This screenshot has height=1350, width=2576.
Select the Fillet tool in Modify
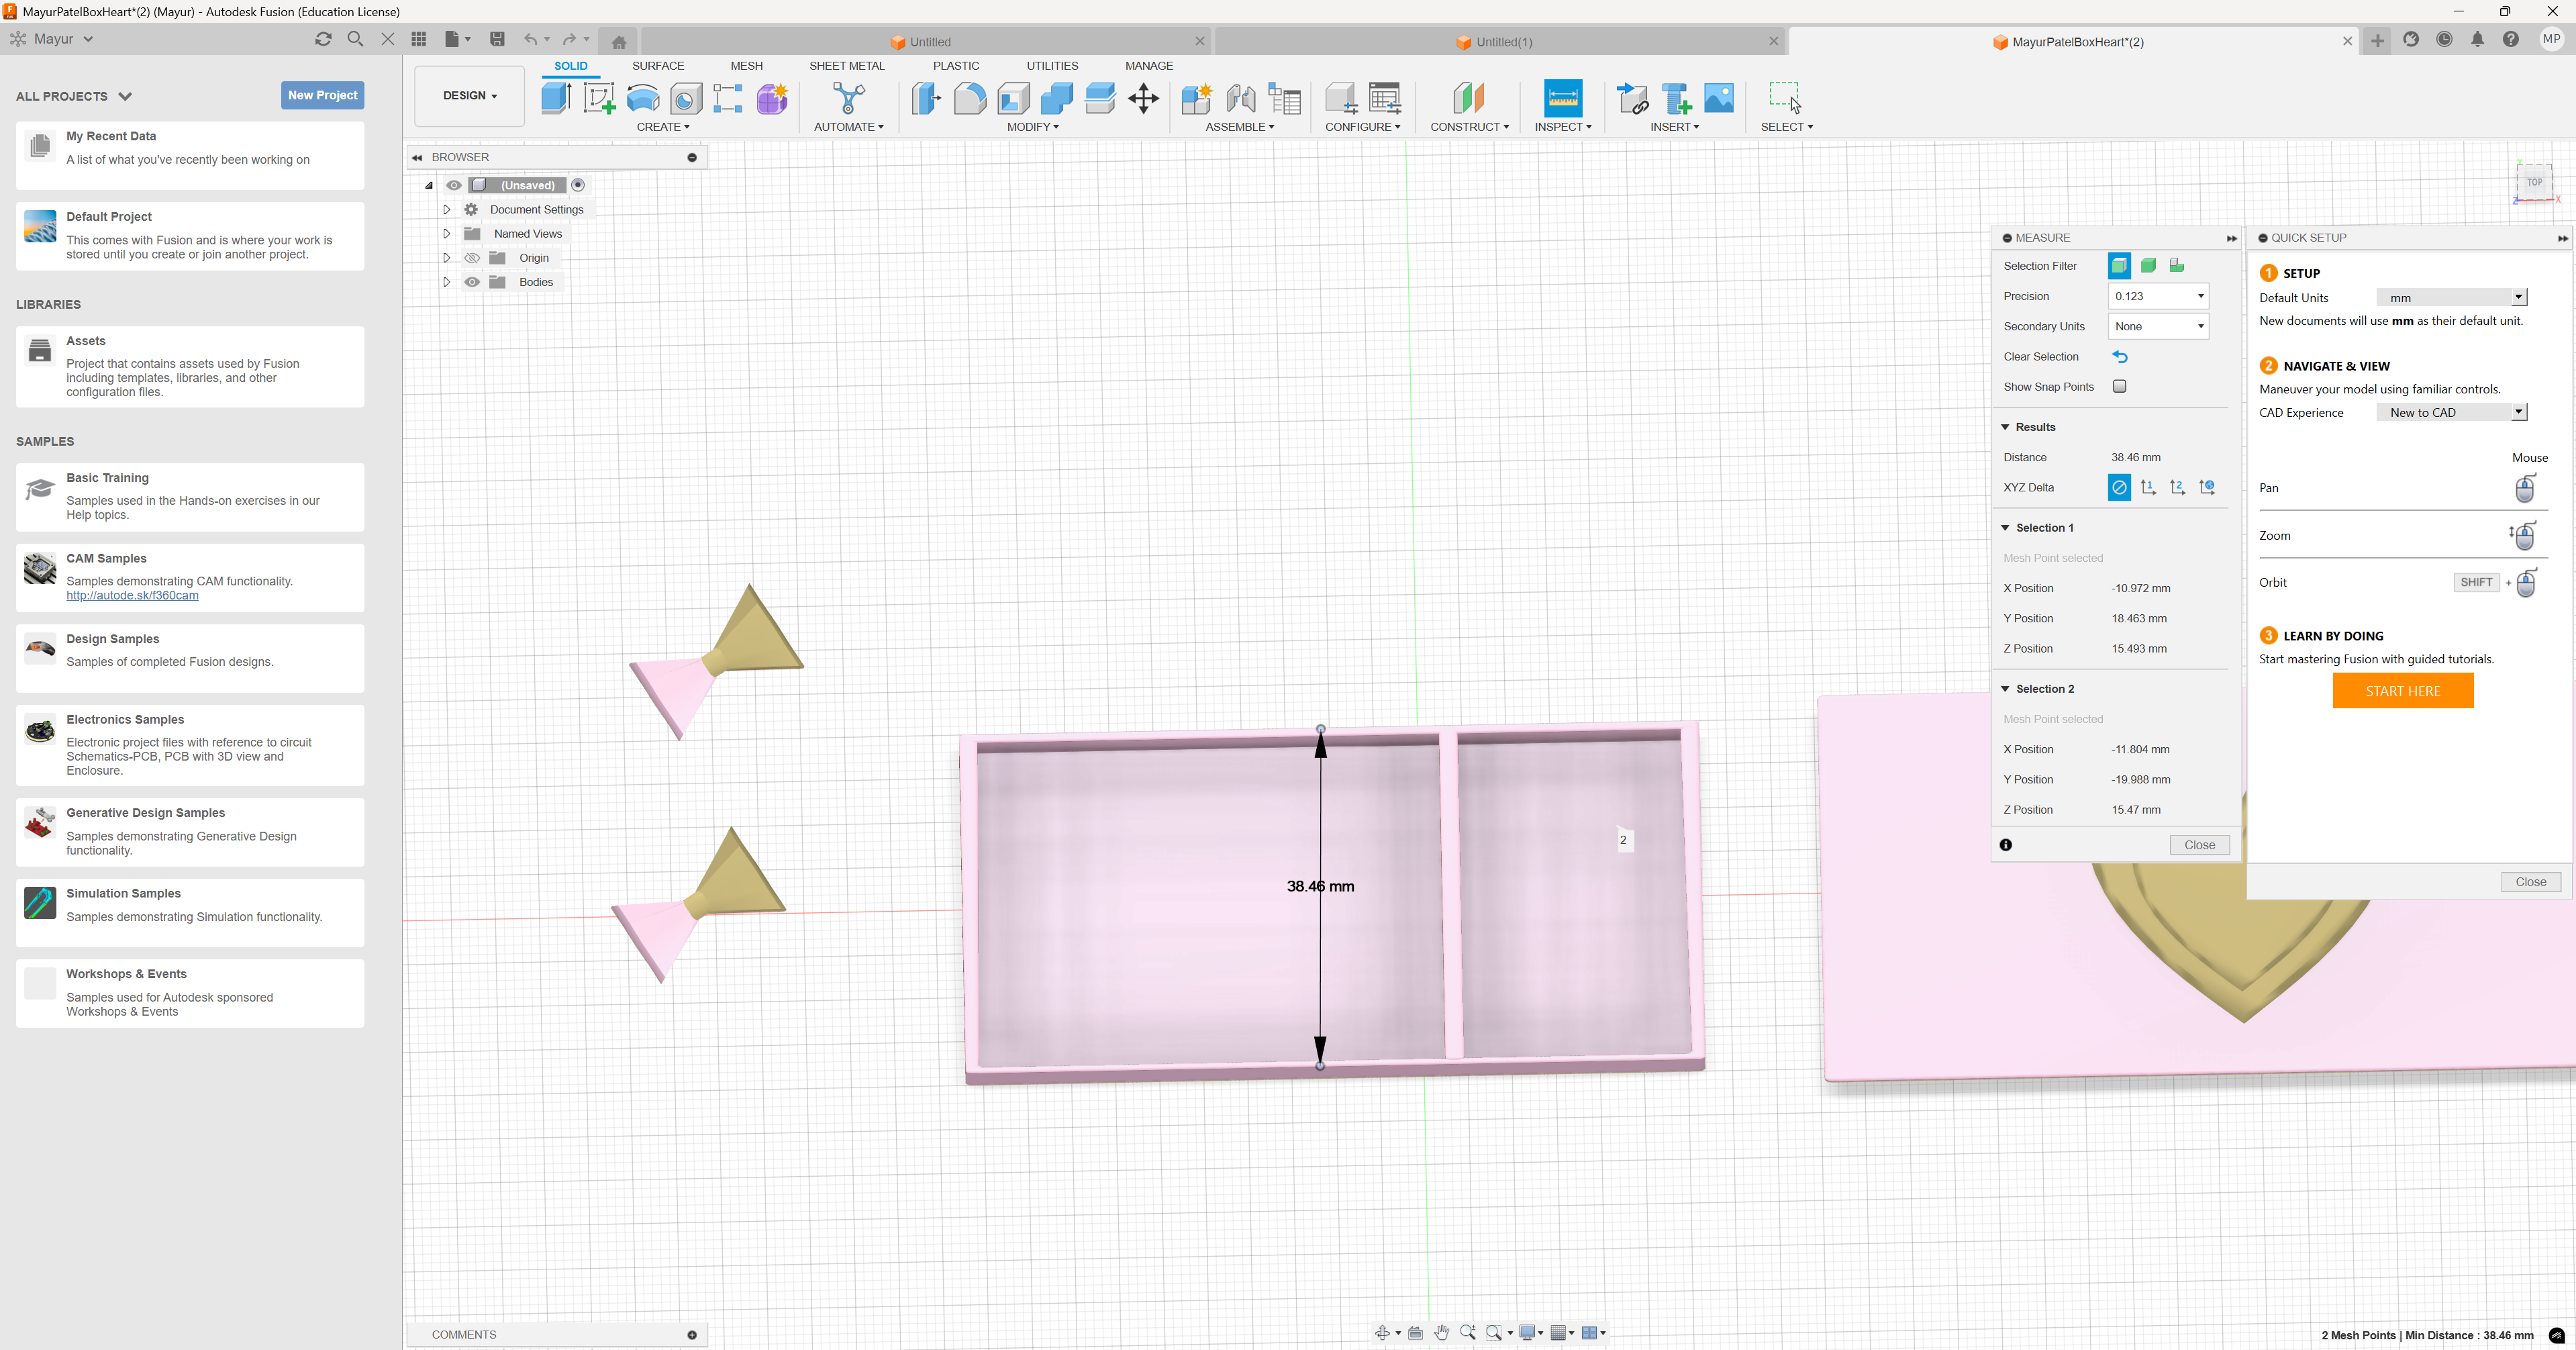pyautogui.click(x=969, y=98)
